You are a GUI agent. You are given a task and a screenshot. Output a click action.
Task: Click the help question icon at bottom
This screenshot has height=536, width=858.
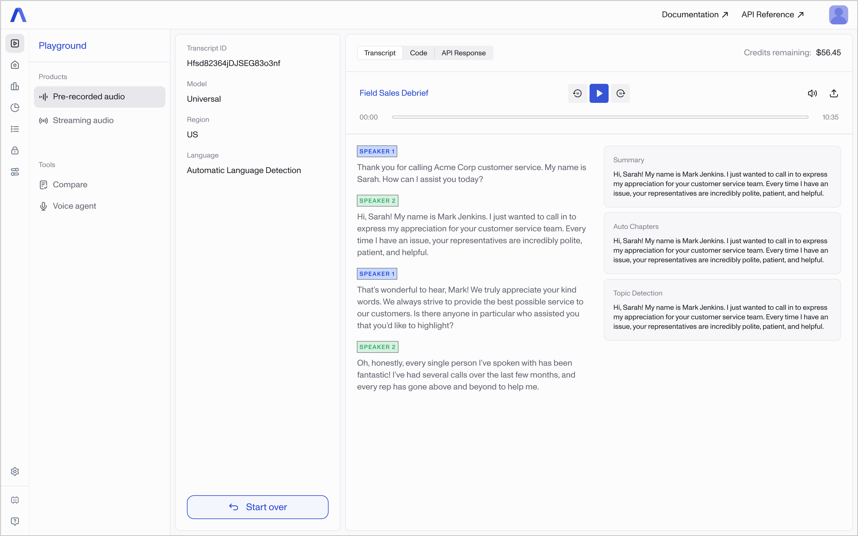pyautogui.click(x=15, y=521)
